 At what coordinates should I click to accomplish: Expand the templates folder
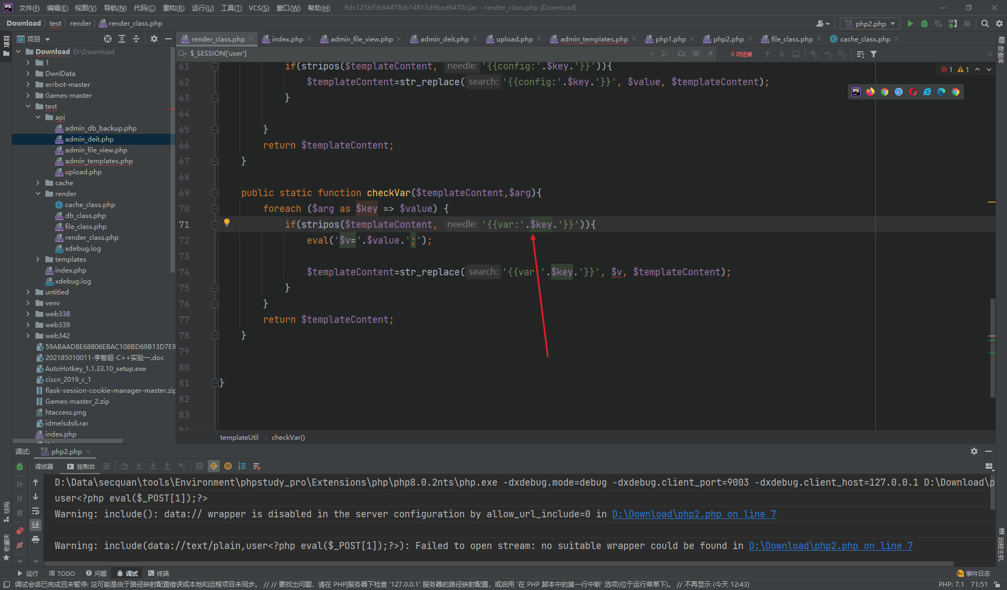[x=38, y=259]
